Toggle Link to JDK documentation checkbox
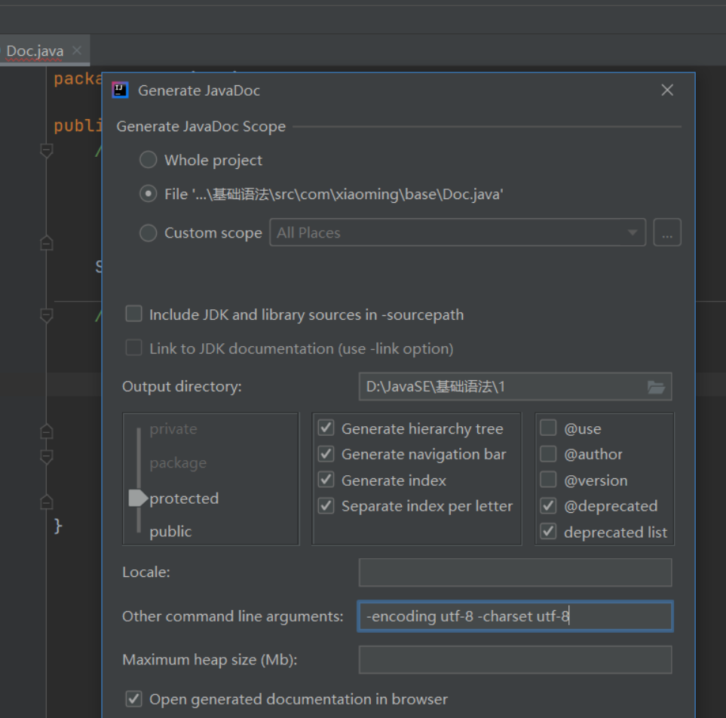Viewport: 726px width, 718px height. [x=133, y=348]
